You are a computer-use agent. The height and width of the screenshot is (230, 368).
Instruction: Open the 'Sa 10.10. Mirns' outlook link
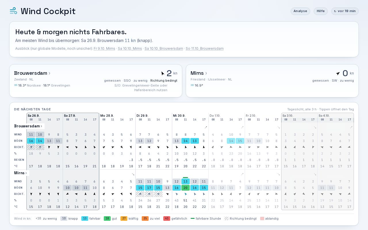130,49
